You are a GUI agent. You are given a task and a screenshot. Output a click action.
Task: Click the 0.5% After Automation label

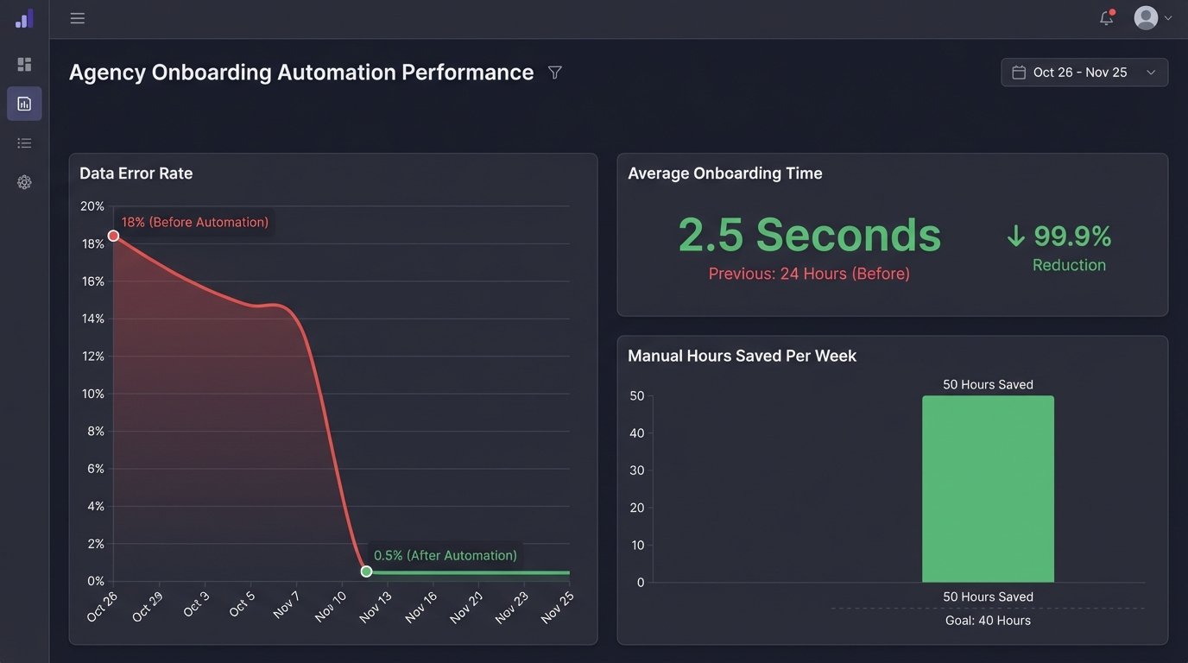pyautogui.click(x=445, y=555)
